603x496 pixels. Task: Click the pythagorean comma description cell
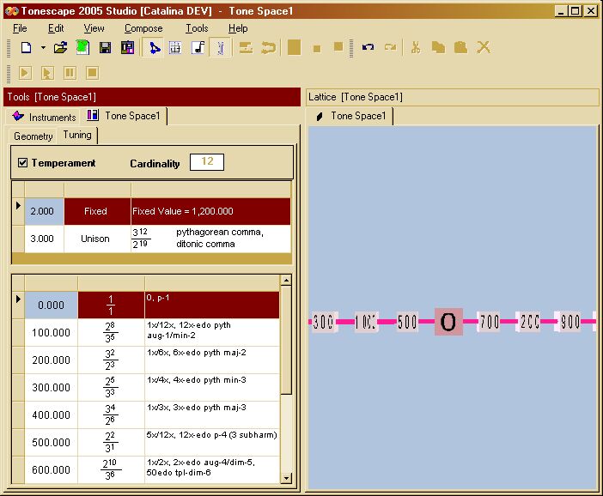(210, 239)
